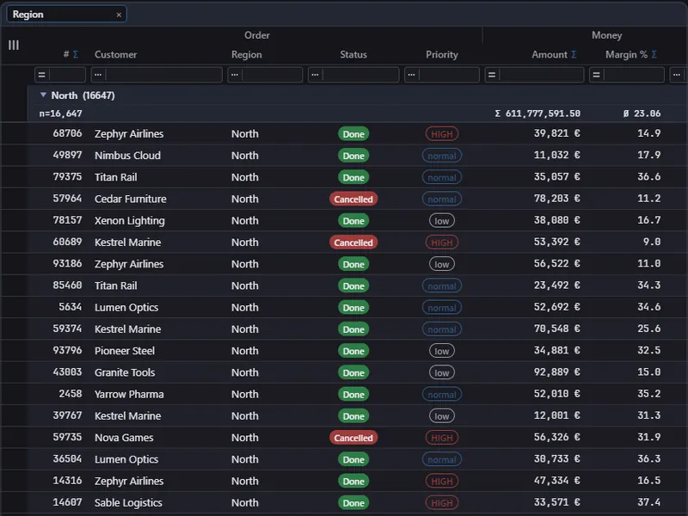
Task: Open the Region filter operator menu
Action: point(235,75)
